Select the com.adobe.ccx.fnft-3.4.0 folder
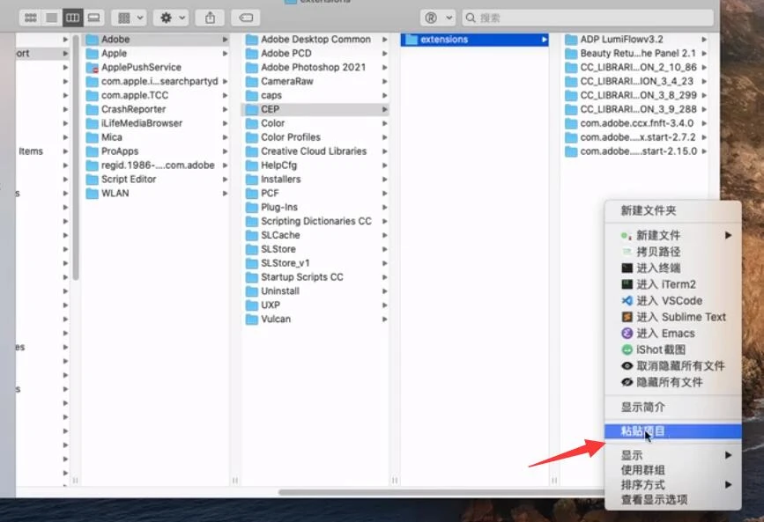The image size is (764, 522). click(635, 124)
